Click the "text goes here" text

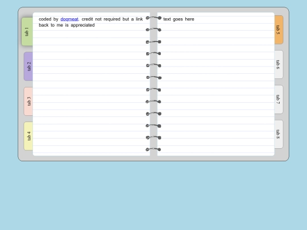(179, 19)
